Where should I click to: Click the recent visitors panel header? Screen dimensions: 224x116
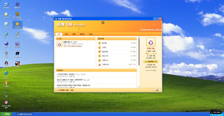[x=117, y=39]
